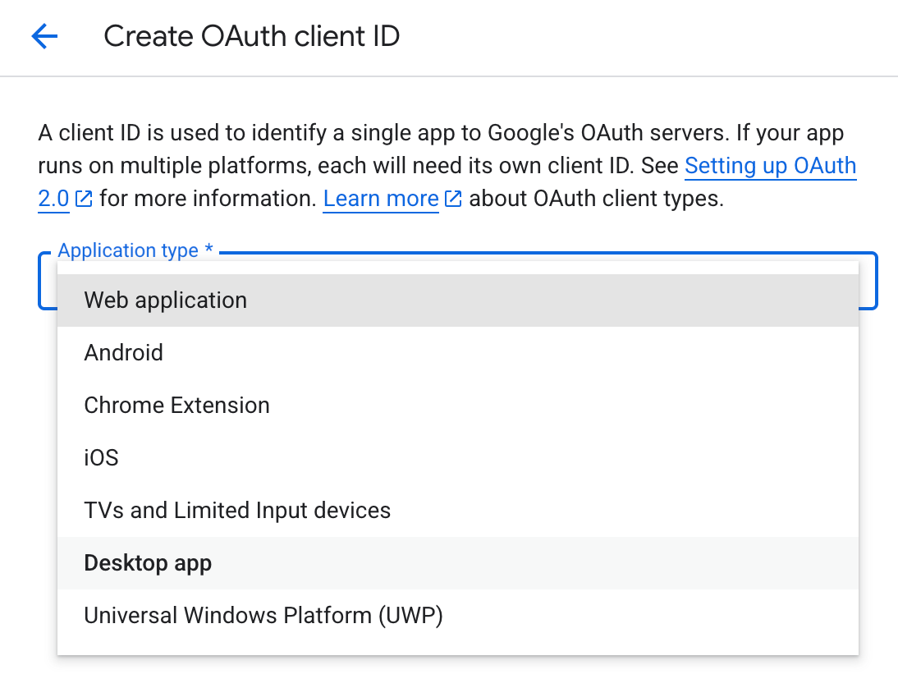Screen dimensions: 898x688
Task: Click 'for more information.' text
Action: pyautogui.click(x=208, y=200)
